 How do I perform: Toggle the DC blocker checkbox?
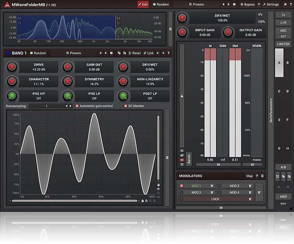[125, 106]
